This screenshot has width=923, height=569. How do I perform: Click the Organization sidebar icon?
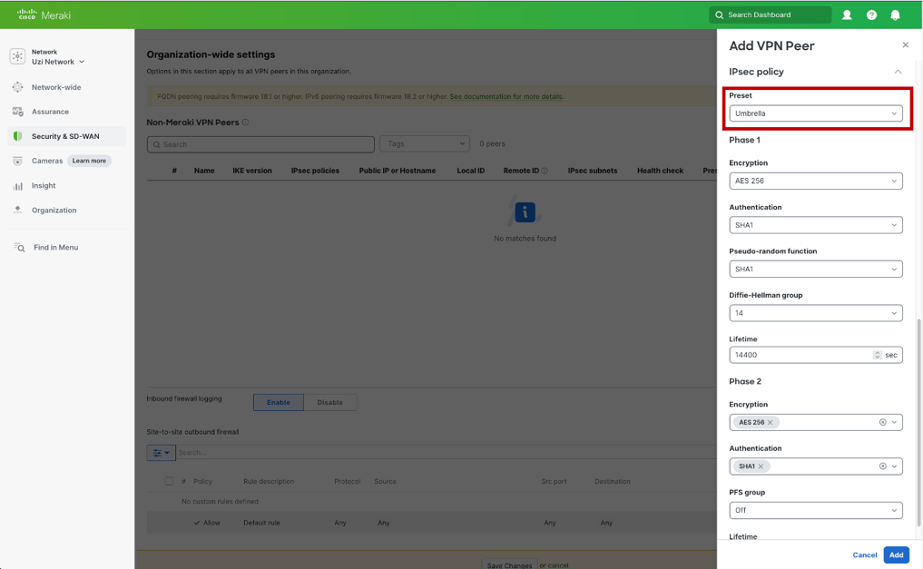pos(17,210)
